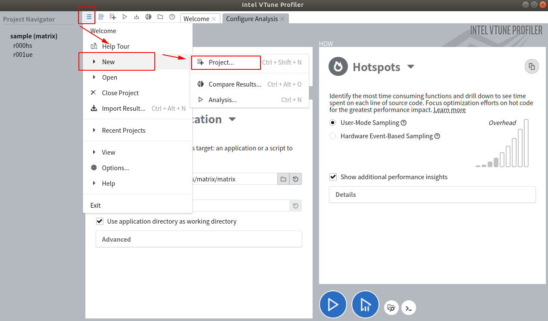Expand the Help submenu in menu
Image resolution: width=548 pixels, height=321 pixels.
[138, 184]
